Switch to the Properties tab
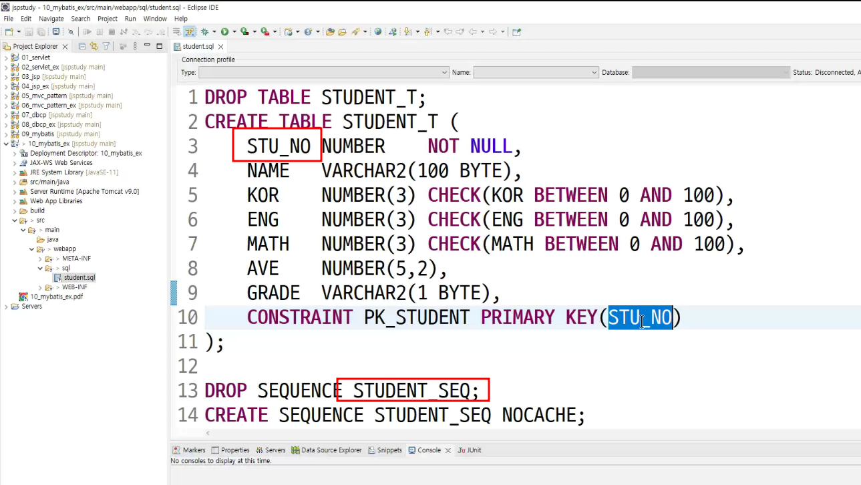 tap(230, 450)
